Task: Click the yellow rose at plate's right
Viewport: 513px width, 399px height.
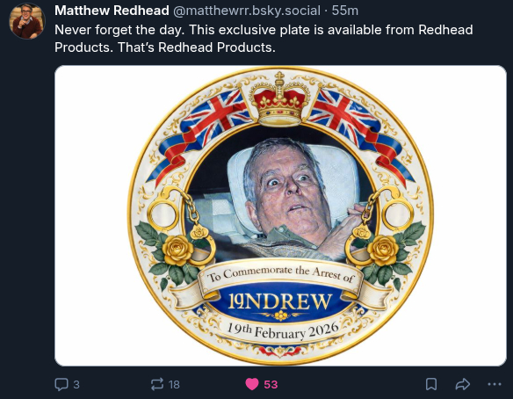Action: [x=382, y=250]
